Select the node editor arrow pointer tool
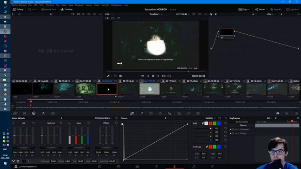 [x=211, y=14]
